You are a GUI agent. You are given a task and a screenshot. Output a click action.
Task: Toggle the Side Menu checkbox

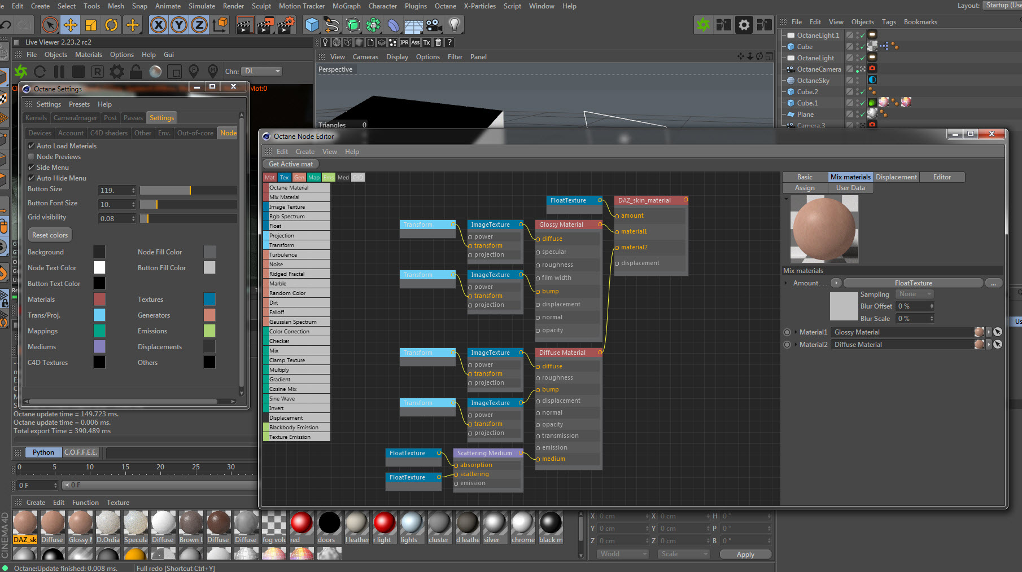(x=32, y=167)
